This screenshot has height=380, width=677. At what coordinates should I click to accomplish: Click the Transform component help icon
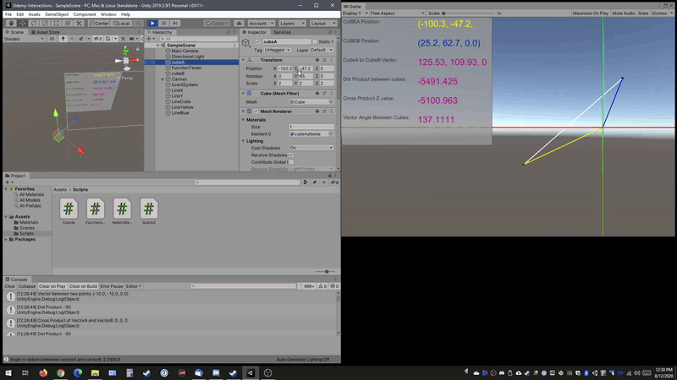[316, 60]
